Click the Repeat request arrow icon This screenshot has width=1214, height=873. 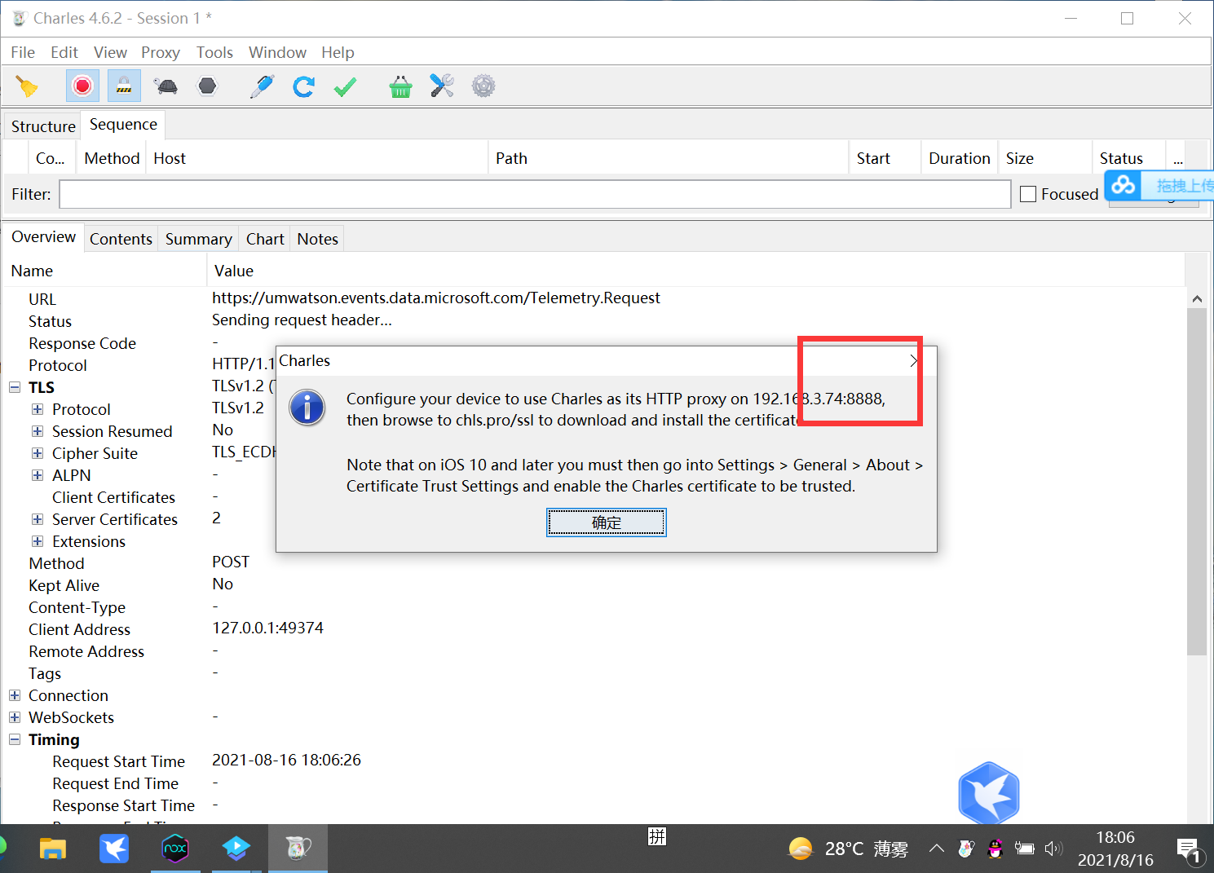(303, 86)
